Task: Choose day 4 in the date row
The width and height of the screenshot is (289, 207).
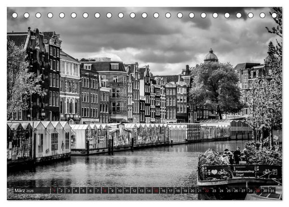Action: click(x=76, y=191)
